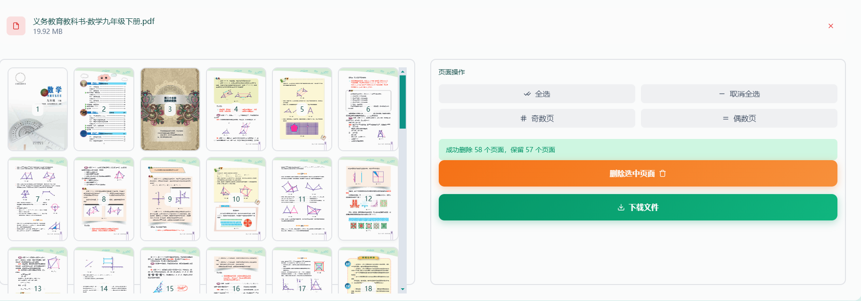Remove the uploaded PDF with red X

pyautogui.click(x=831, y=26)
